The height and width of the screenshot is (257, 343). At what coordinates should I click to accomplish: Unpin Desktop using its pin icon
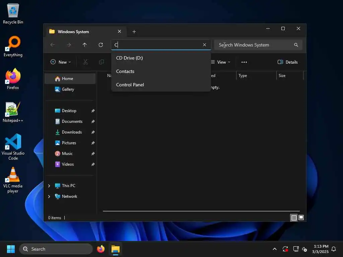(93, 111)
